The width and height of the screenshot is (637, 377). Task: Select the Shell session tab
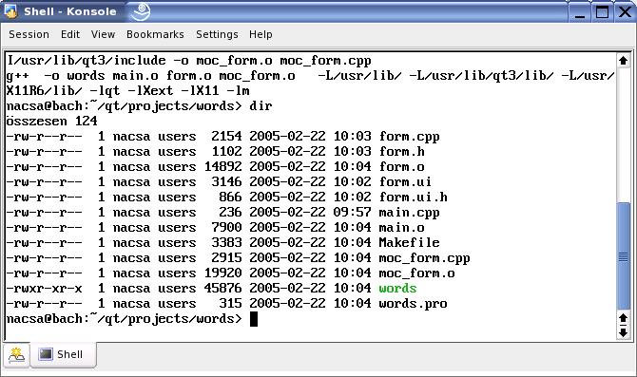click(x=63, y=354)
